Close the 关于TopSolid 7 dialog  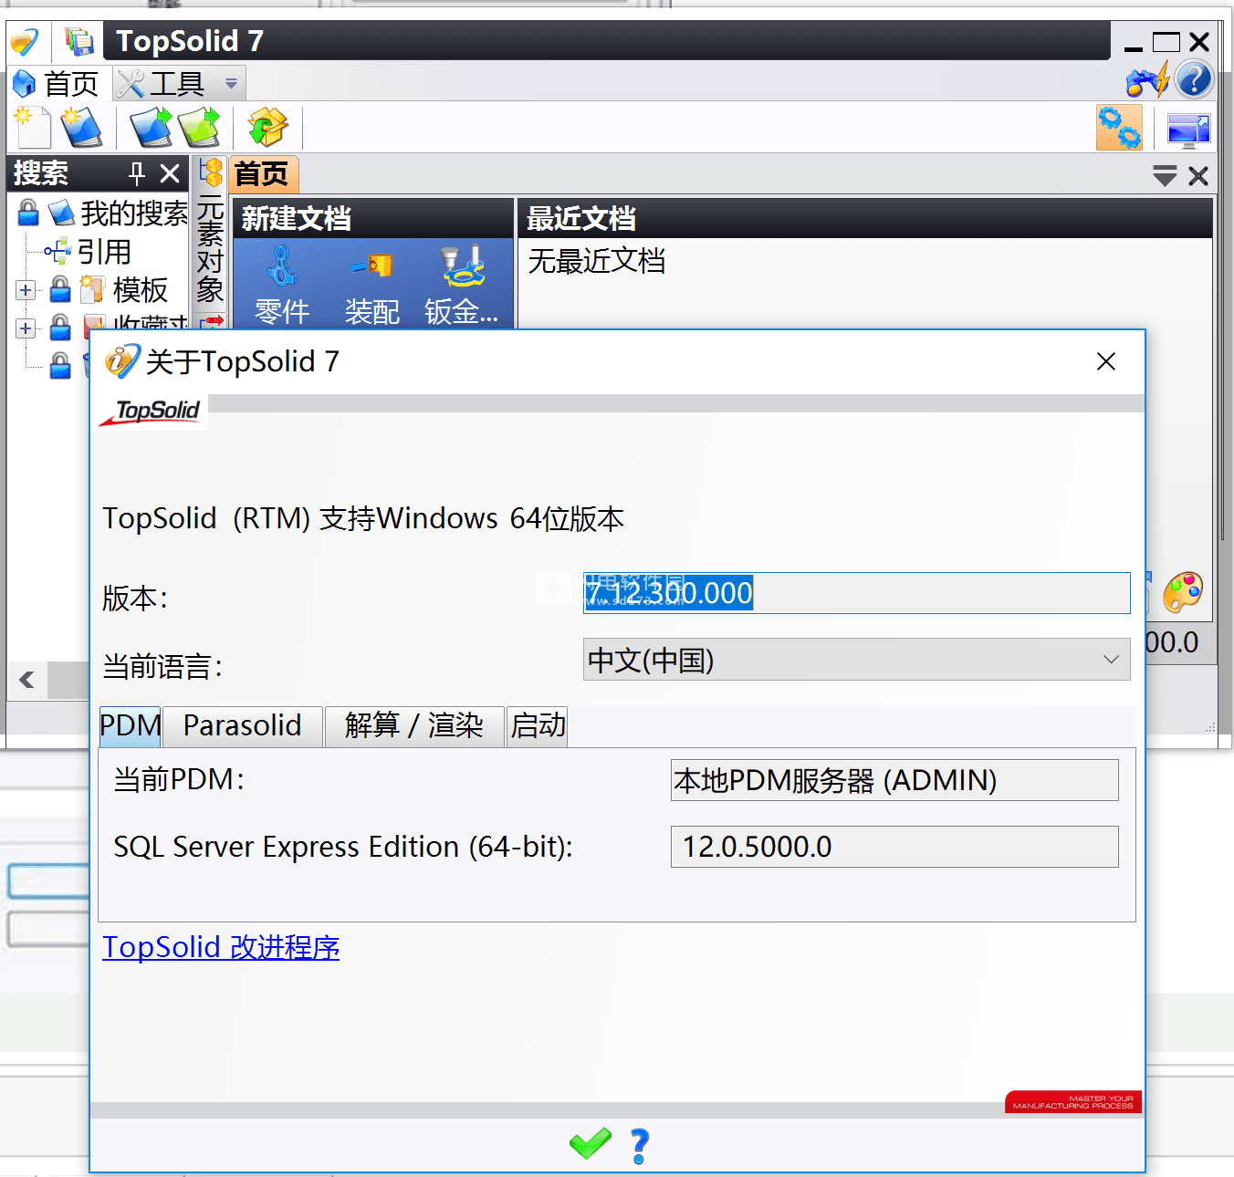[1106, 362]
